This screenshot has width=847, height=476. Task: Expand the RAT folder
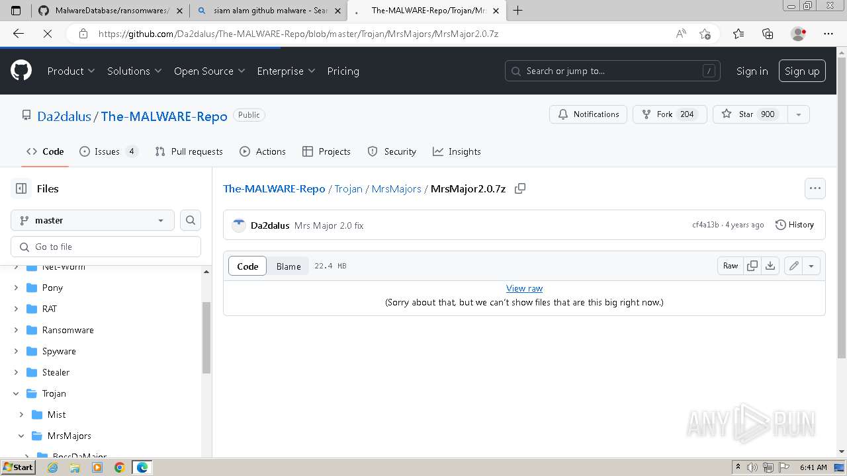pyautogui.click(x=16, y=309)
